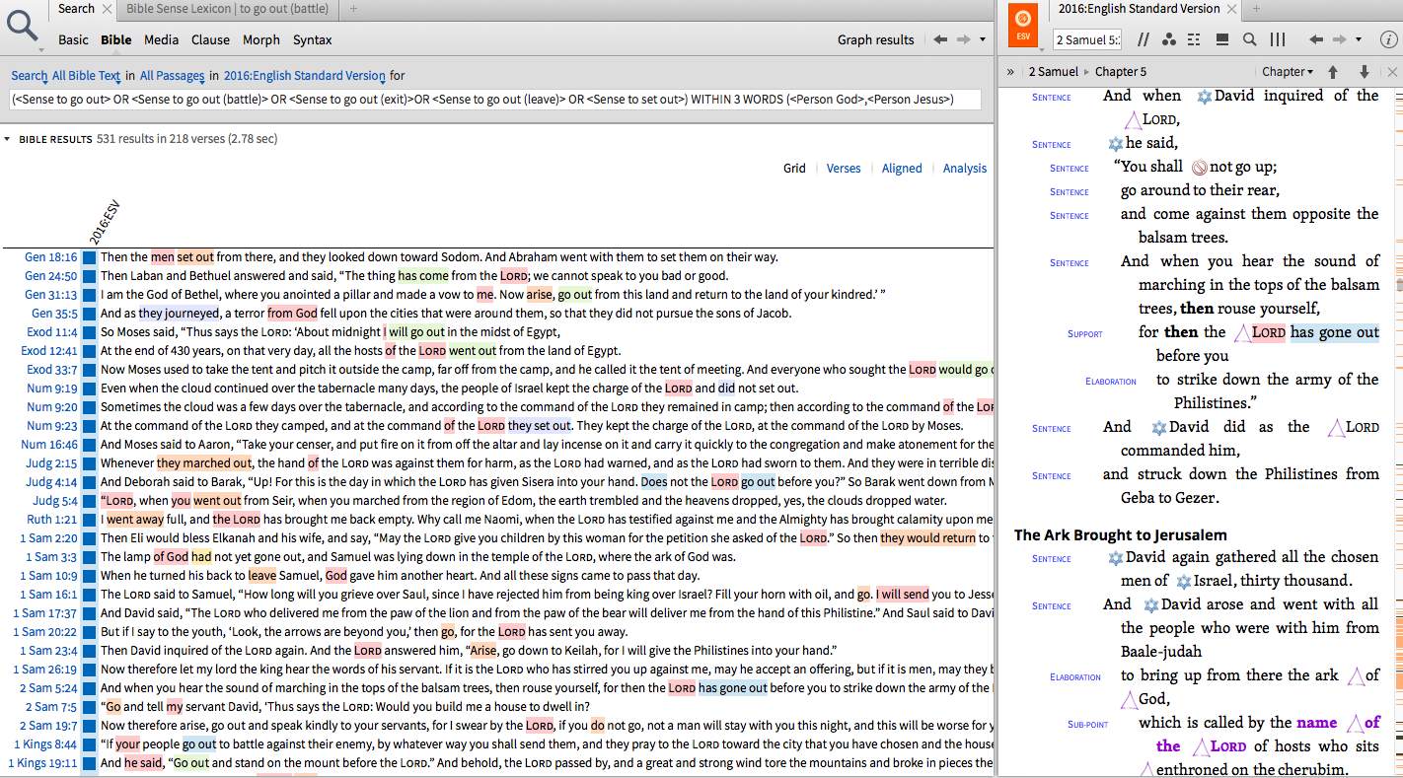Open the Bible Sense Lexicon tab

(228, 9)
